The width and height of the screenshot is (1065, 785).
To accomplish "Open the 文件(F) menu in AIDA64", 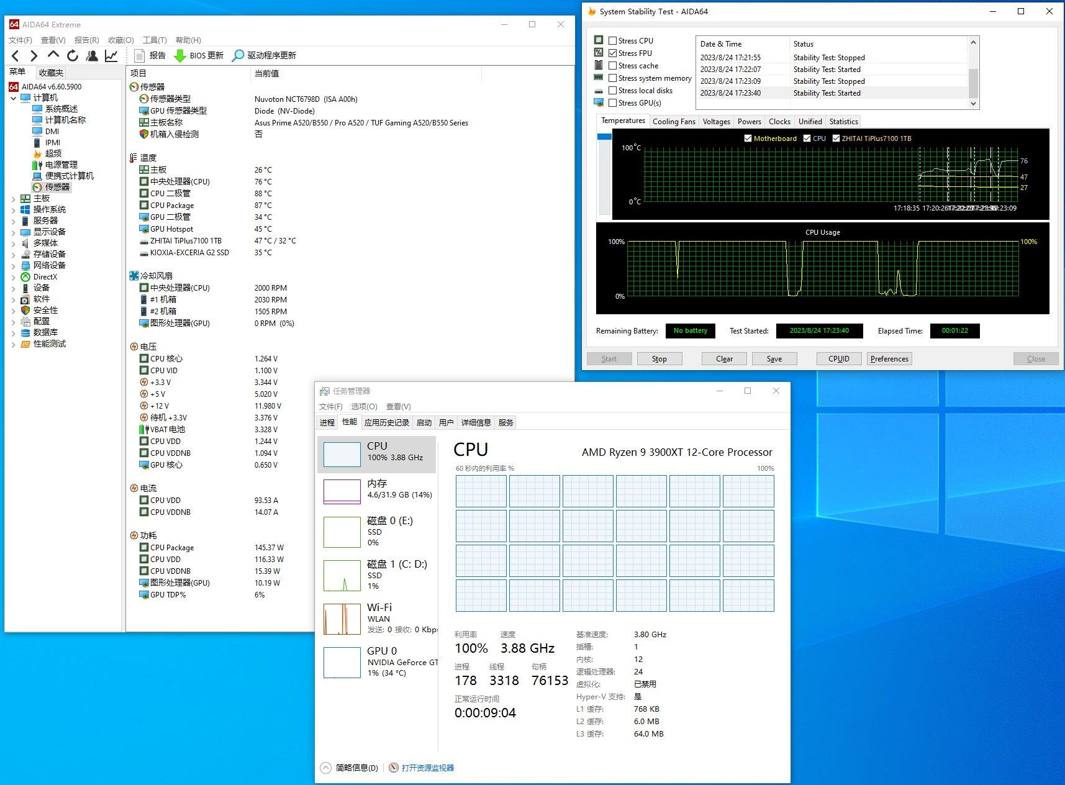I will click(20, 40).
